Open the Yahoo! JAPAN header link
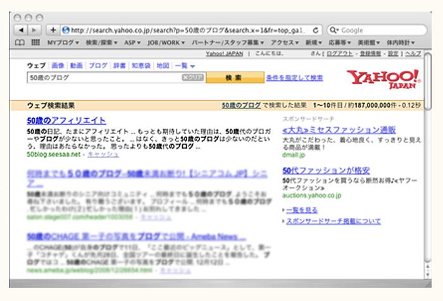 224,54
